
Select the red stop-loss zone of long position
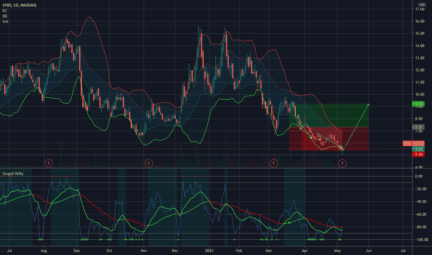click(329, 139)
